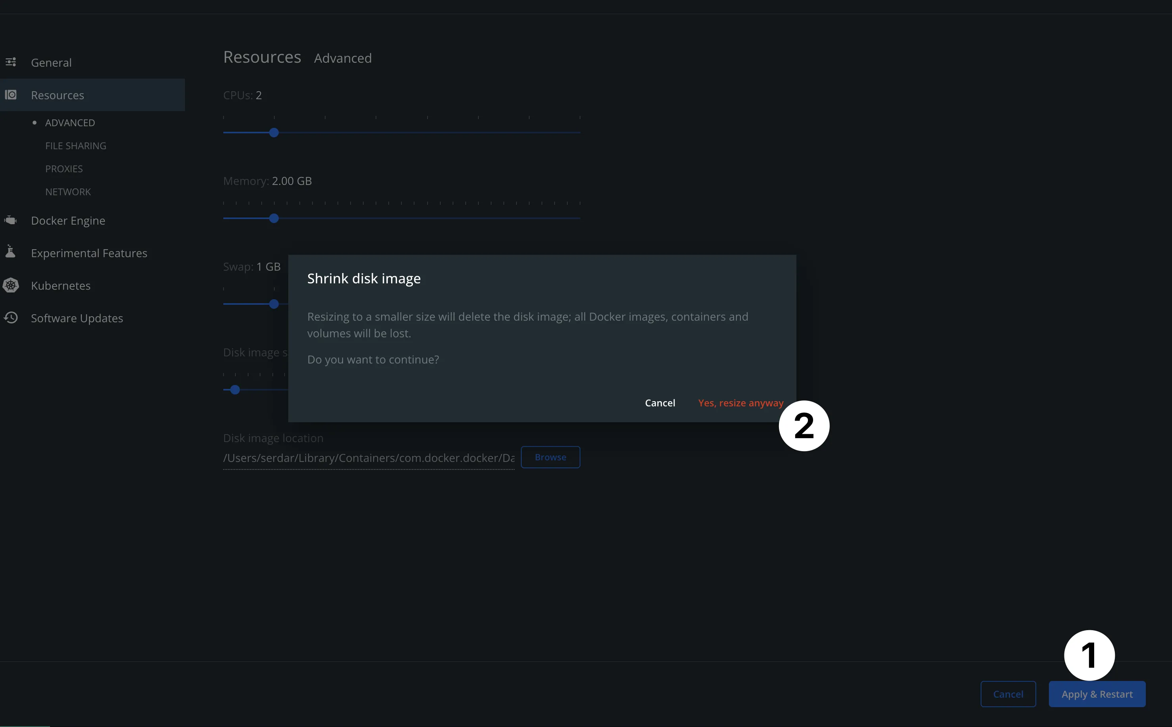Viewport: 1172px width, 727px height.
Task: Expand the PROXIES settings section
Action: pyautogui.click(x=64, y=167)
